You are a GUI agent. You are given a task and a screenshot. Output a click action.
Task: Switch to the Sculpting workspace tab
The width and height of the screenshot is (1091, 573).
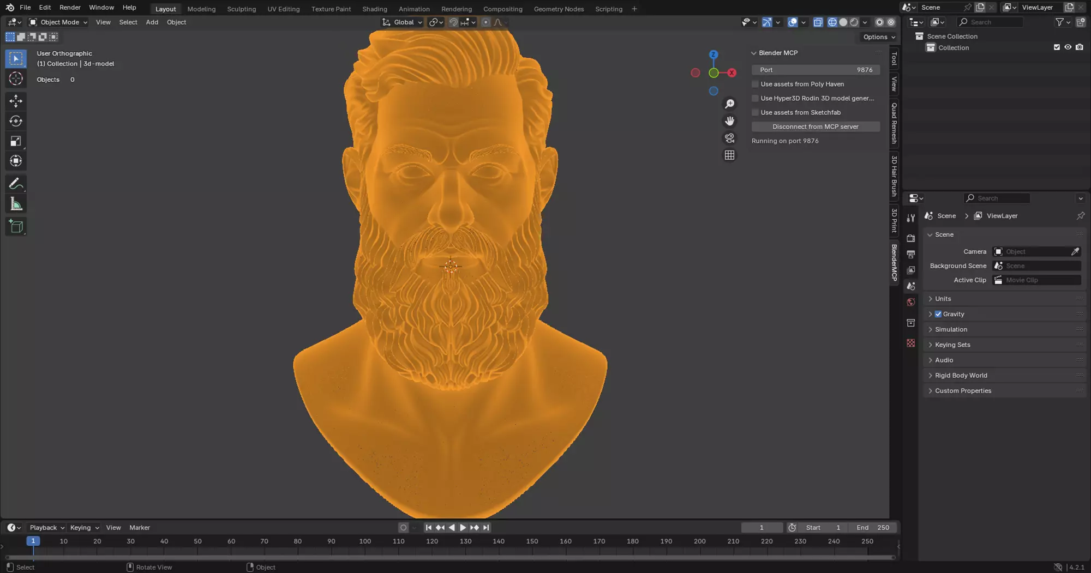pos(241,9)
